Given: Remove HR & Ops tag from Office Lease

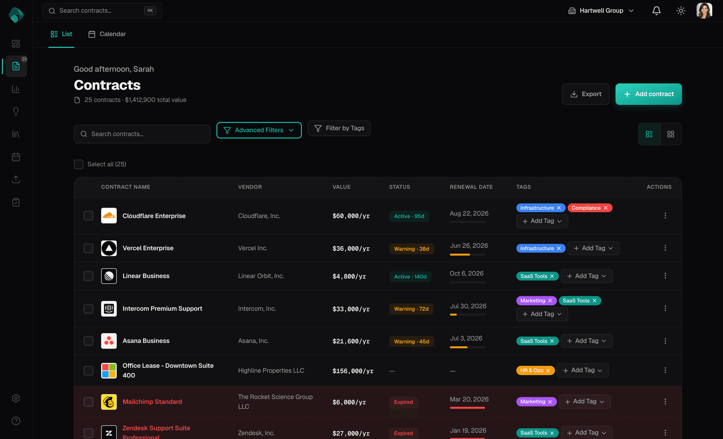Looking at the screenshot, I should point(548,371).
